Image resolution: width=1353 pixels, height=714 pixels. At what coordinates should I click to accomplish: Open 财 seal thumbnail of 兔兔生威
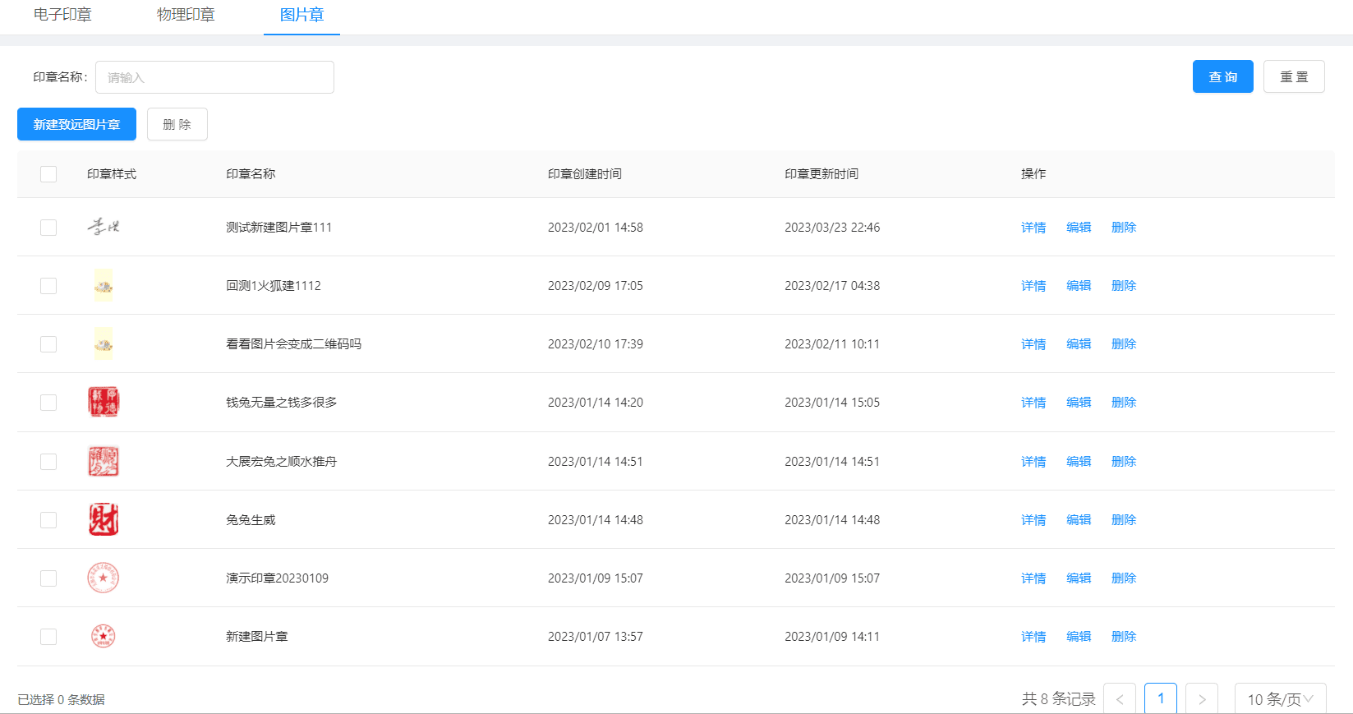click(104, 520)
